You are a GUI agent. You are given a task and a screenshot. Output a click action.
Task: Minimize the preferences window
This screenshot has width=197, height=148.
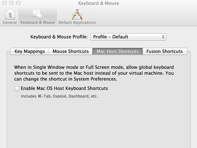12,3
